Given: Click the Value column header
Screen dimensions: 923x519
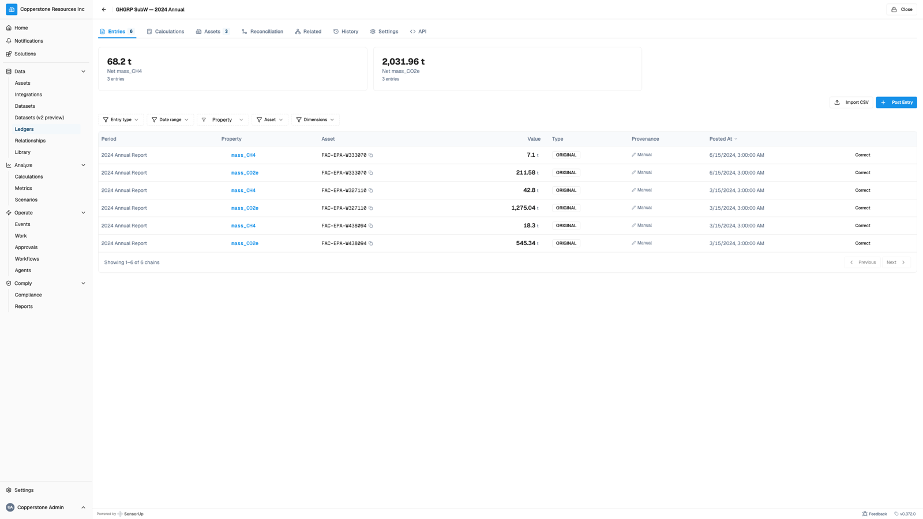Looking at the screenshot, I should (x=534, y=139).
